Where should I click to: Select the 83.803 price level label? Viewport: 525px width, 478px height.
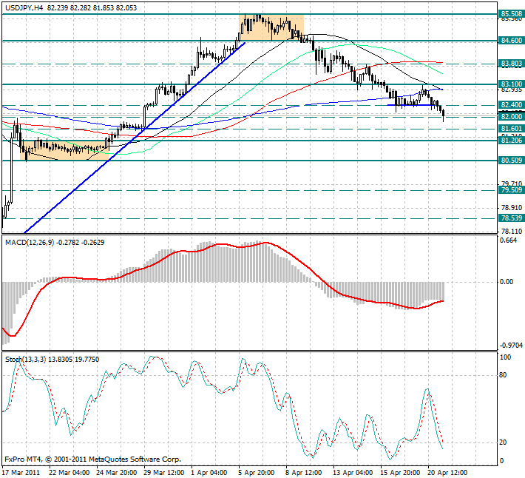pos(512,64)
